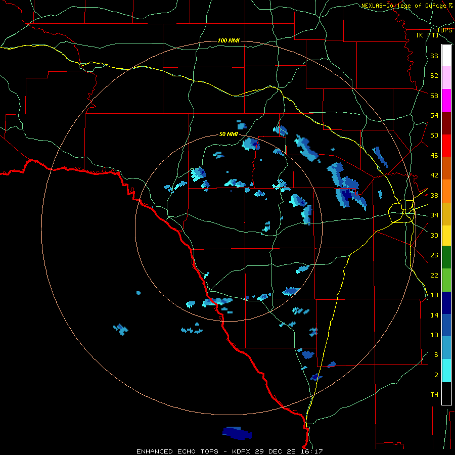Select the medium blue 18 legend swatch
The image size is (455, 455).
point(446,326)
